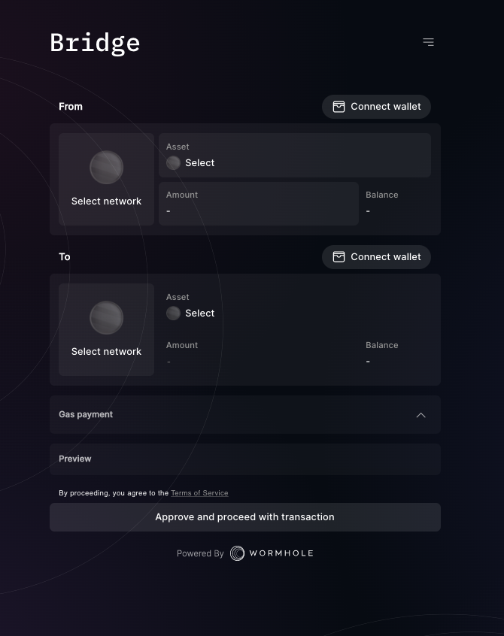Click the Powered By Wormhole link
Screen dimensions: 504x636
pos(244,553)
